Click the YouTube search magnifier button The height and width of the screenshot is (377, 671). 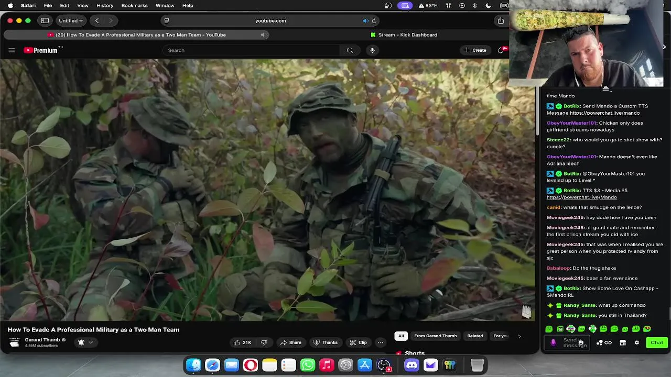point(350,50)
